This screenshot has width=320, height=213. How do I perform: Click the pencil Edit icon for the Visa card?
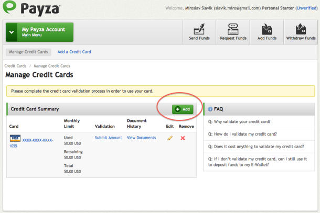click(170, 138)
